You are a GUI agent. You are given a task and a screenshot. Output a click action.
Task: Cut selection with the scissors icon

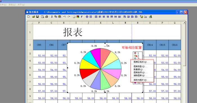(x=52, y=16)
